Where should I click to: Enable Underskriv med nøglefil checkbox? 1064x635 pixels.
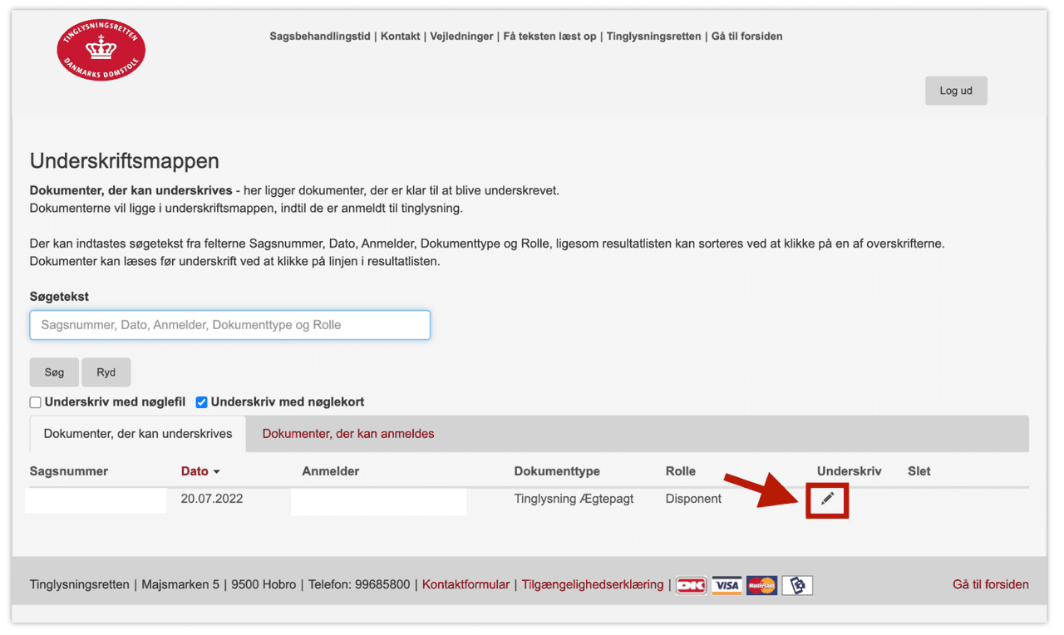tap(36, 402)
